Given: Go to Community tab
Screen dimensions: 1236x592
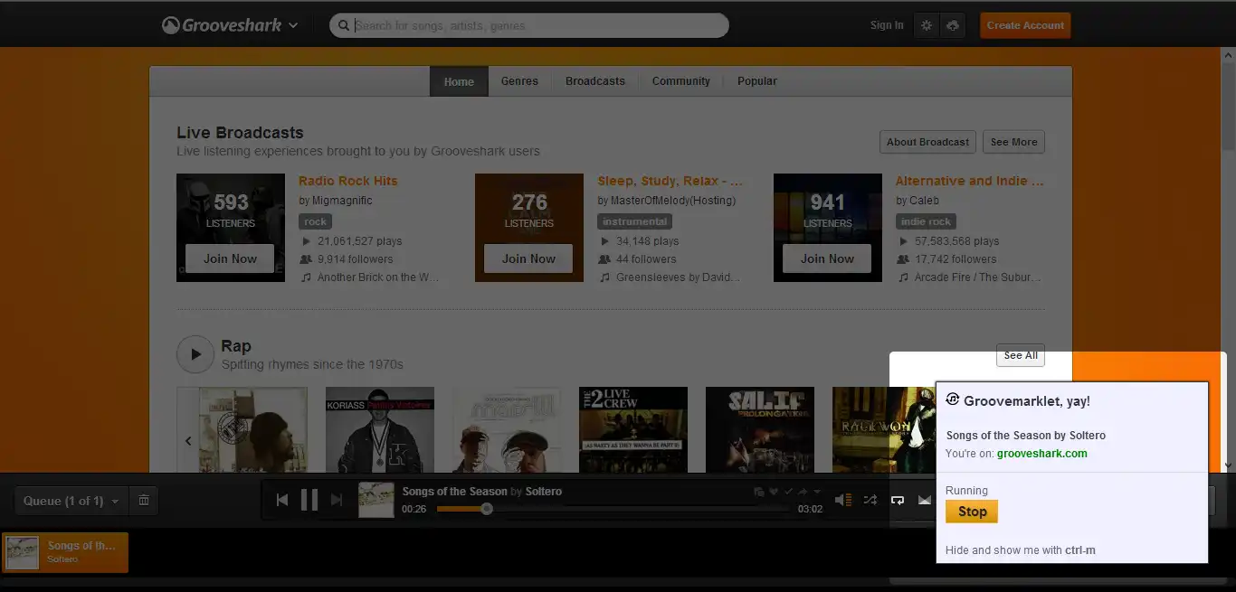Looking at the screenshot, I should point(681,81).
